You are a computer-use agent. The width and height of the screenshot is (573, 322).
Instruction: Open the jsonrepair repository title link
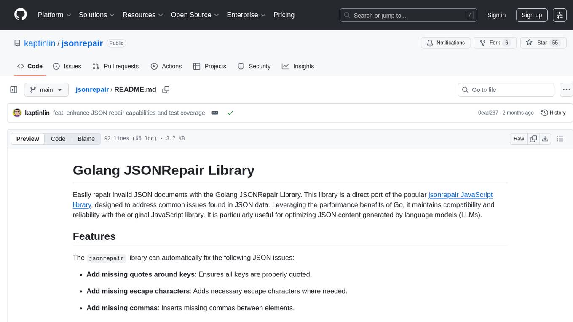(82, 43)
